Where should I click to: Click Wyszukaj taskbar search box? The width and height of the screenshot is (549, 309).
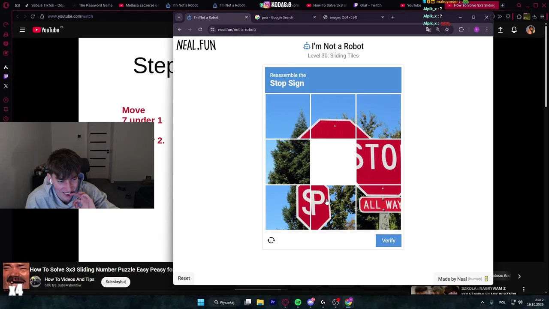tap(225, 302)
